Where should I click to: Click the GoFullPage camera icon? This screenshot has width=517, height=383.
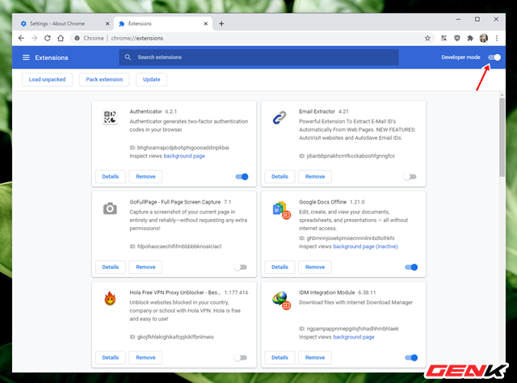tap(110, 208)
